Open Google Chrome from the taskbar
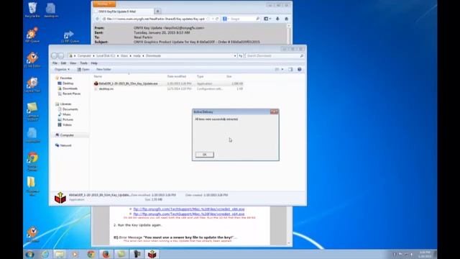The width and height of the screenshot is (460, 259). (x=91, y=254)
